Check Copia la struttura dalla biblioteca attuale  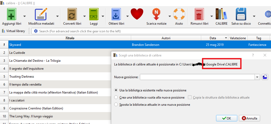coord(219,98)
